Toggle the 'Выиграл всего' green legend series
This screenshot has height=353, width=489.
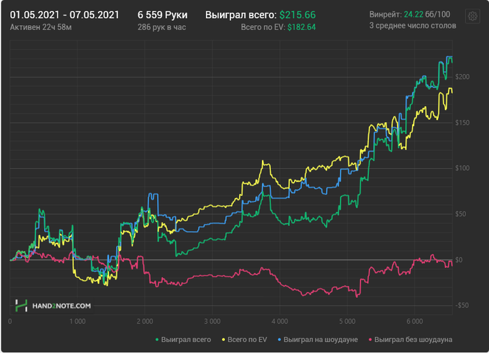pyautogui.click(x=183, y=340)
